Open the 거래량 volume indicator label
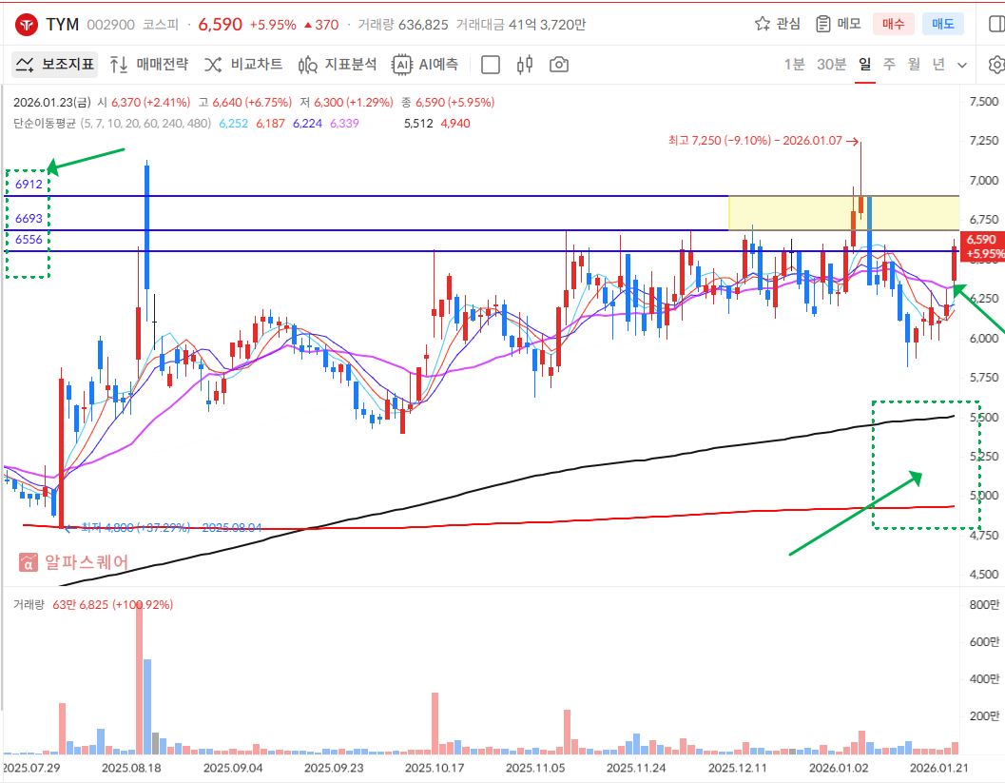The width and height of the screenshot is (1005, 783). point(29,604)
